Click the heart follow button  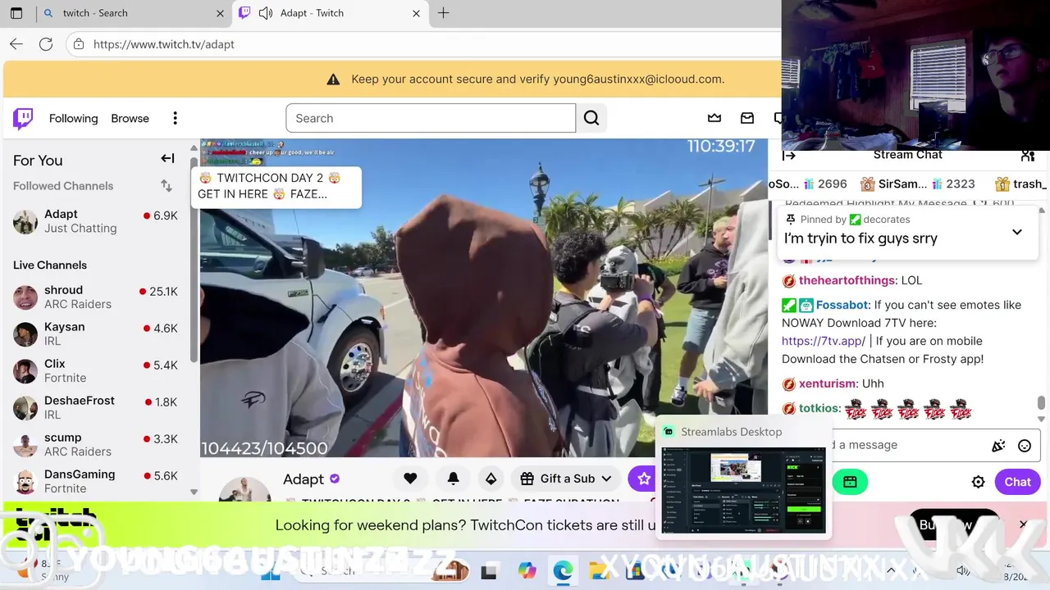410,479
